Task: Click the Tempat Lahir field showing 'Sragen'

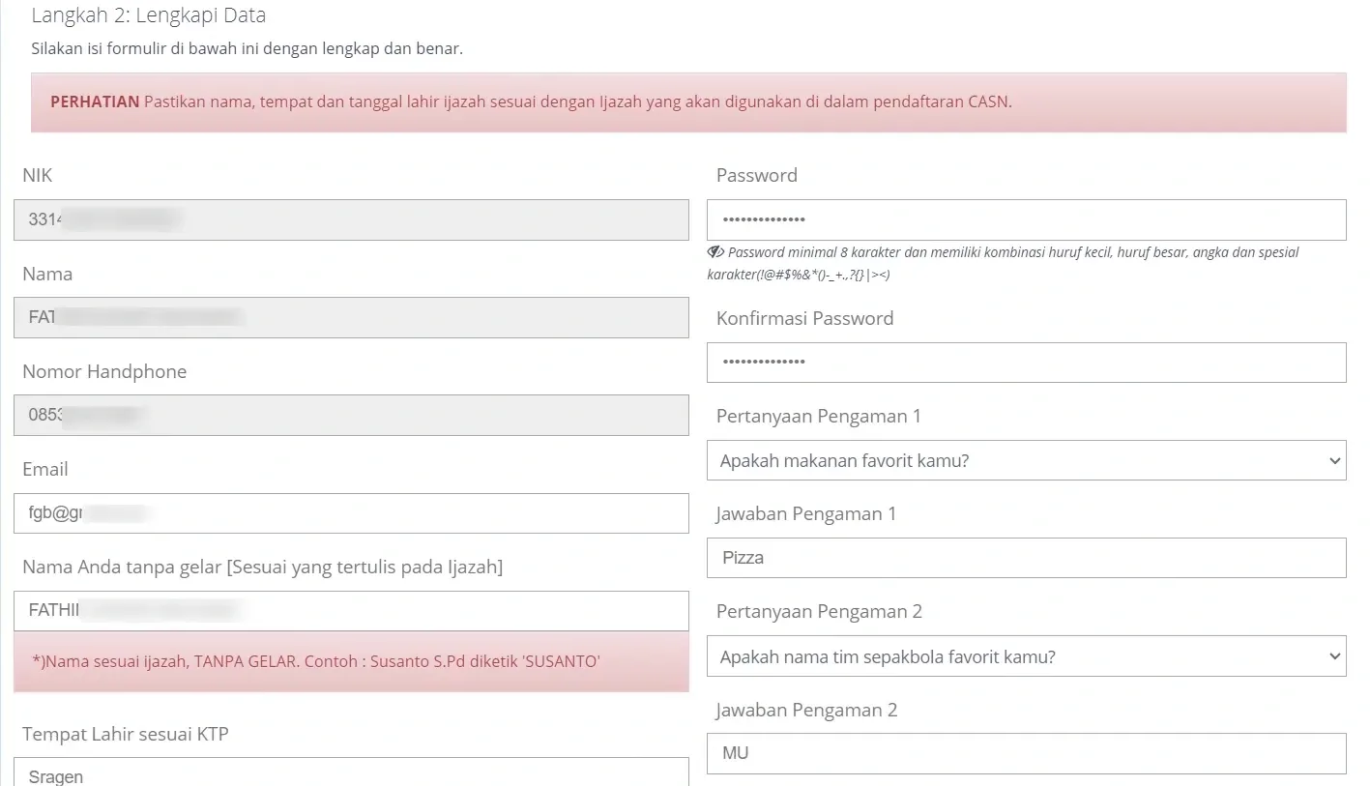Action: pos(352,773)
